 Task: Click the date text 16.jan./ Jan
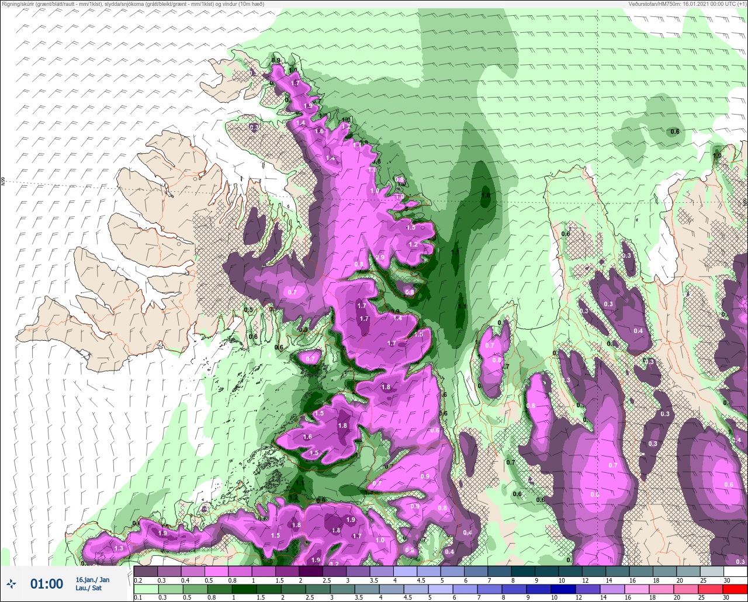(x=92, y=580)
